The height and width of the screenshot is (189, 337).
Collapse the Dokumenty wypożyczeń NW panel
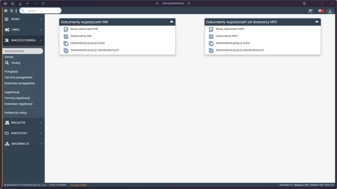(x=171, y=21)
